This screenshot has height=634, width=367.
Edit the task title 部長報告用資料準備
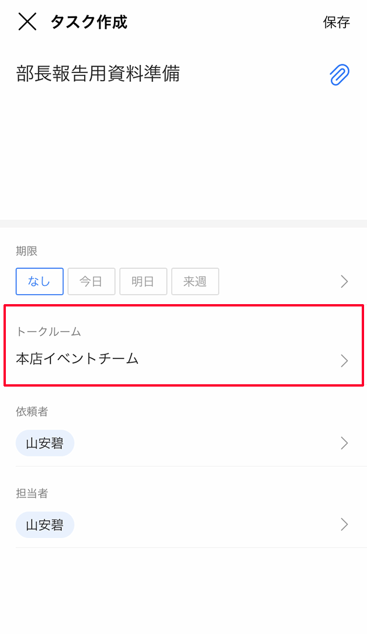click(98, 74)
